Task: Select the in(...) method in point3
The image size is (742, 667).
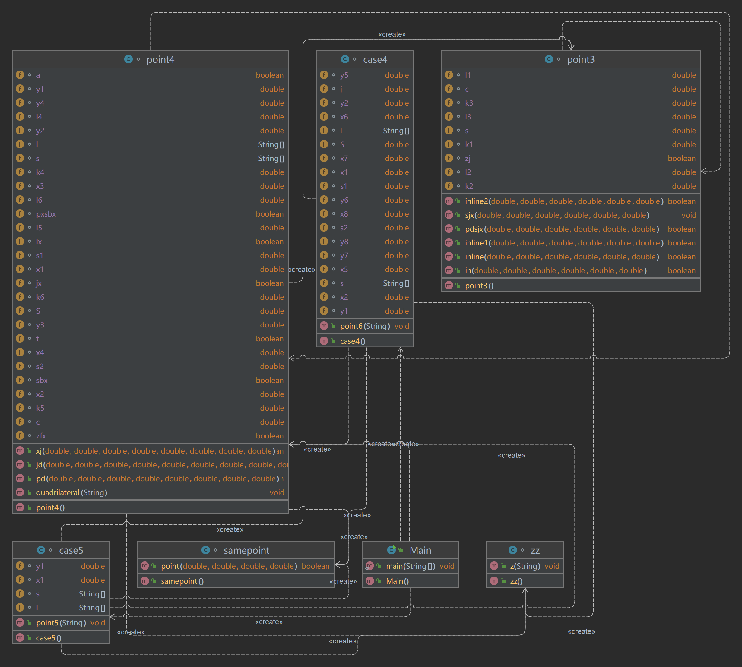Action: coord(571,270)
